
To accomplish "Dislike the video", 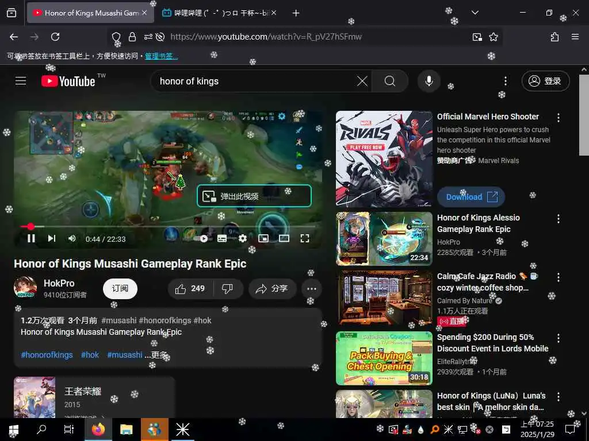I will click(x=228, y=288).
